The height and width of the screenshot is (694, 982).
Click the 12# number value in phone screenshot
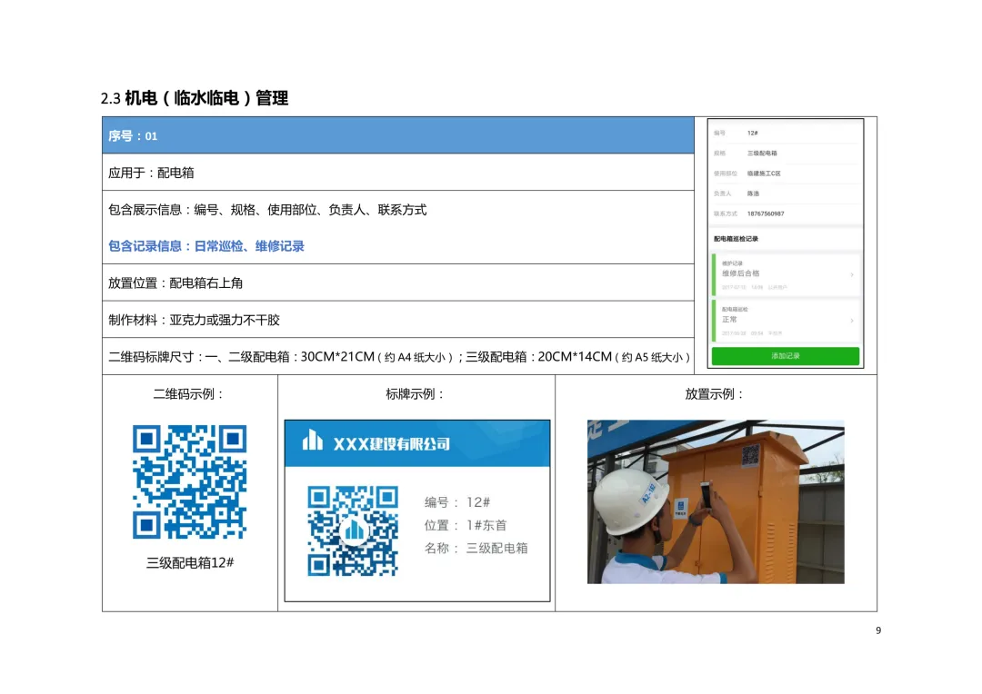[x=752, y=133]
